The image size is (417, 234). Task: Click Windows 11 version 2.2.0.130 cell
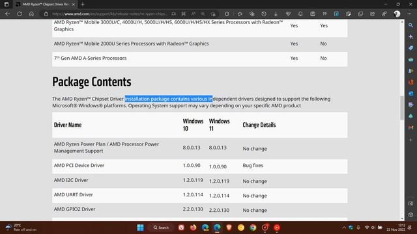(x=219, y=210)
